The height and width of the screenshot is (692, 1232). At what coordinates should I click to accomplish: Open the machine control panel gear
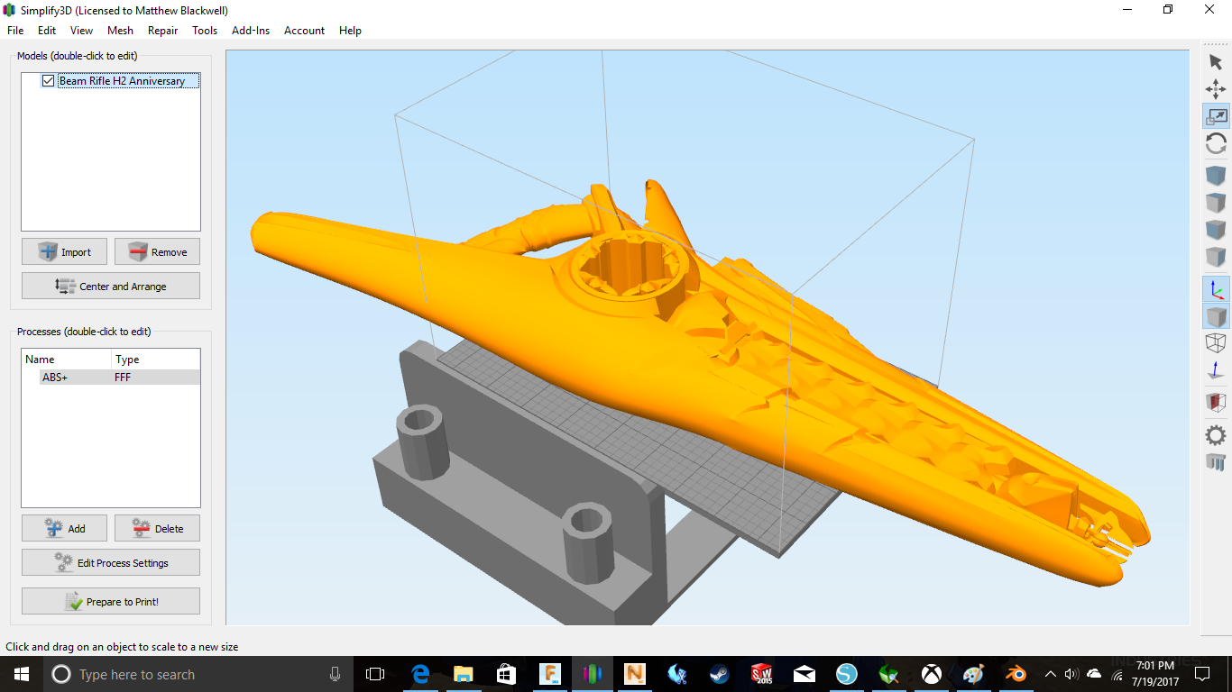click(1216, 435)
